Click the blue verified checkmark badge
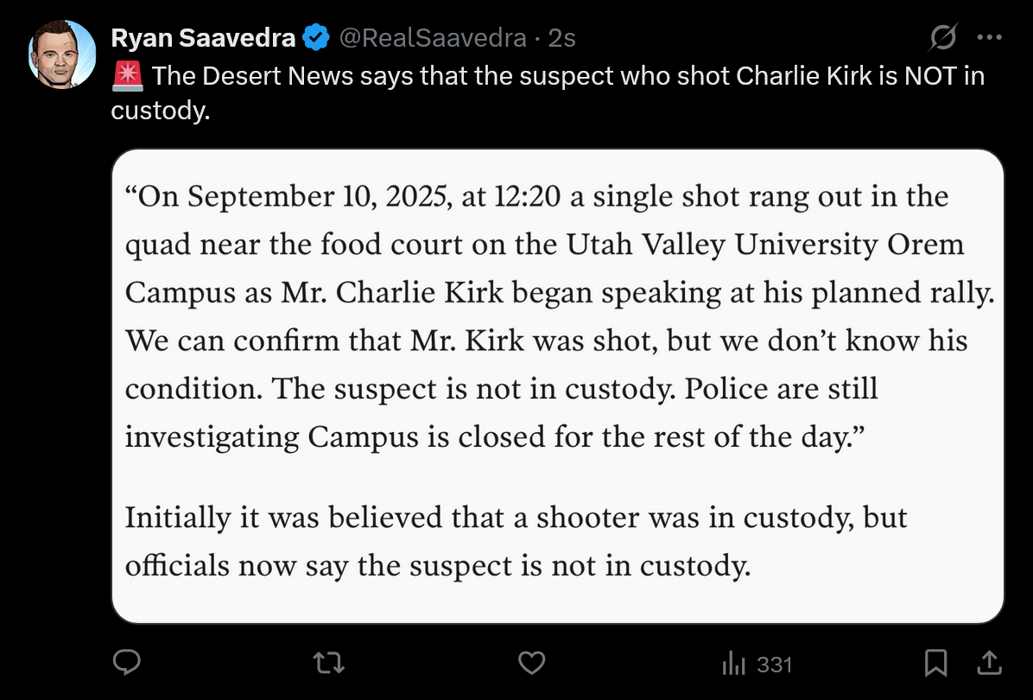The height and width of the screenshot is (700, 1033). tap(316, 37)
